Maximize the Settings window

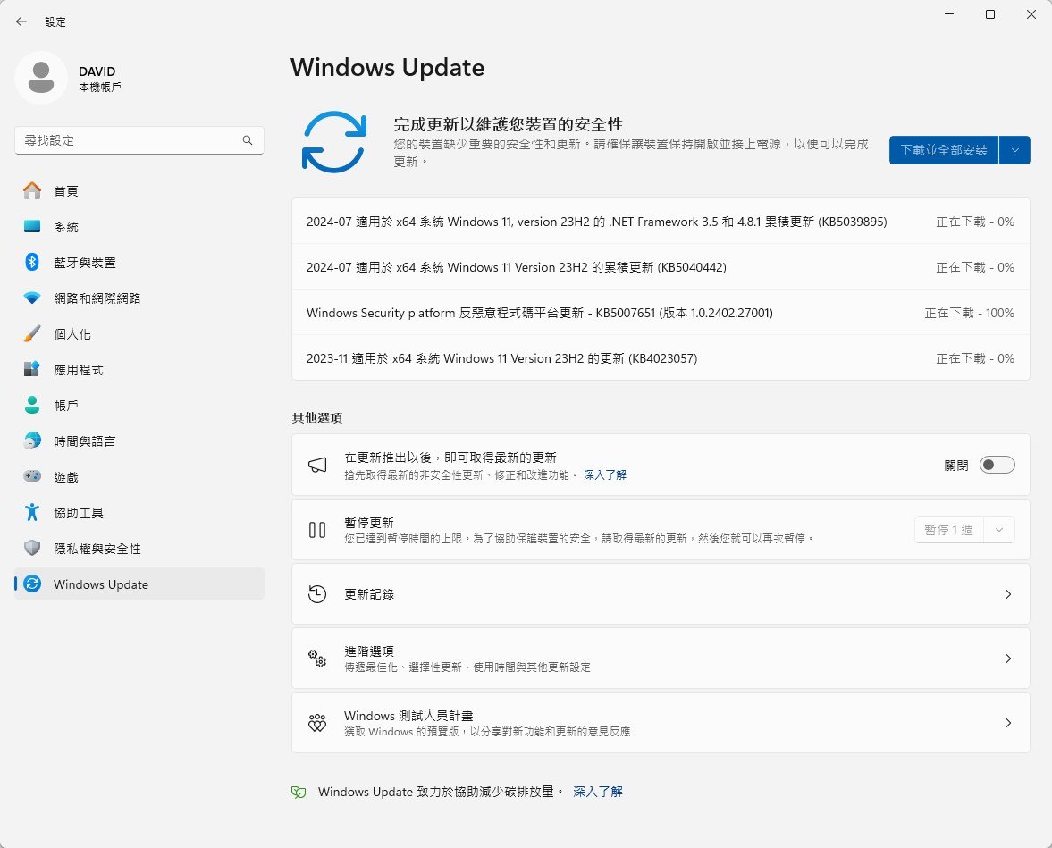click(989, 15)
